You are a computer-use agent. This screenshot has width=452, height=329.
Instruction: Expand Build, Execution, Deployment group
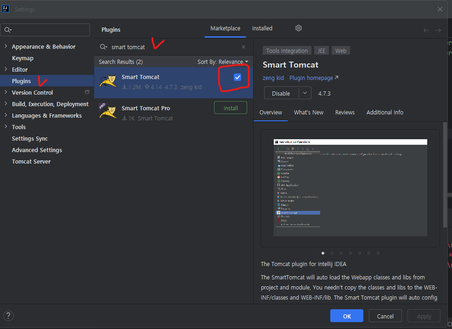[6, 104]
